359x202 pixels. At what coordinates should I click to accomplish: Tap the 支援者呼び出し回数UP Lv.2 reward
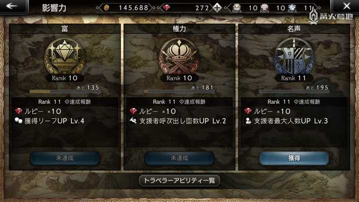(178, 121)
